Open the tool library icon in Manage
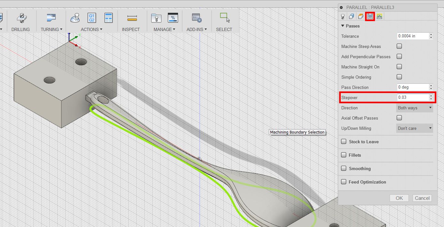The height and width of the screenshot is (227, 444). (x=156, y=18)
